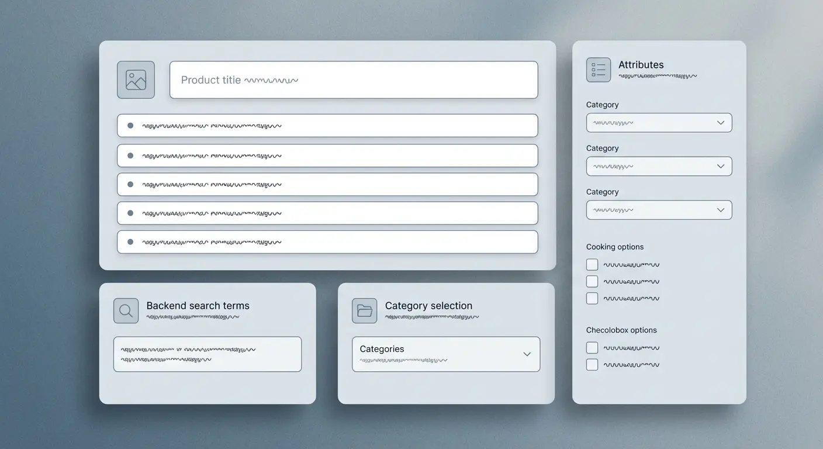Click the Cooking options label

615,247
